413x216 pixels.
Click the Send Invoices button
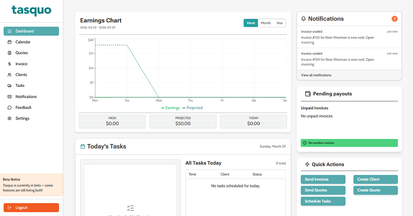pyautogui.click(x=323, y=179)
